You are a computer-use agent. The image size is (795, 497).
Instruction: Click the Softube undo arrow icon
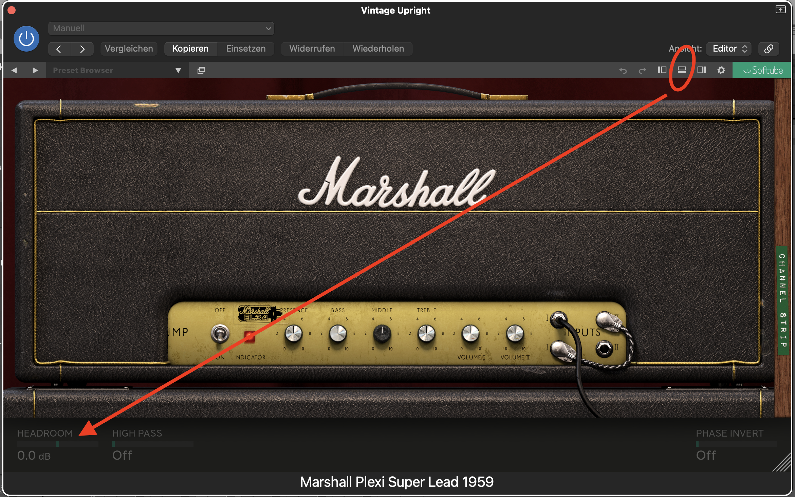point(623,70)
